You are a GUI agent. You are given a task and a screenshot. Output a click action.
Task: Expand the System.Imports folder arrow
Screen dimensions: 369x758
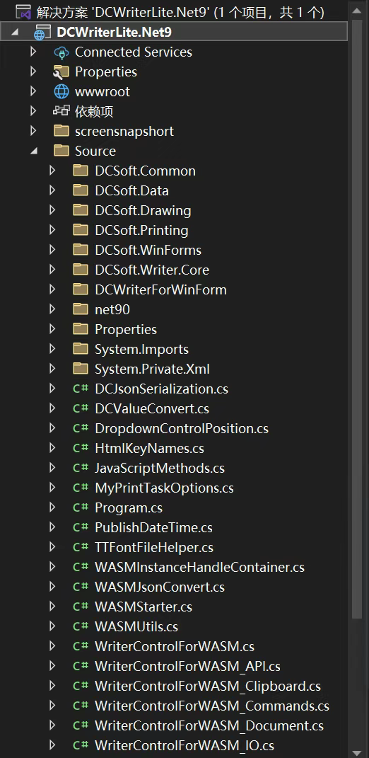click(52, 349)
